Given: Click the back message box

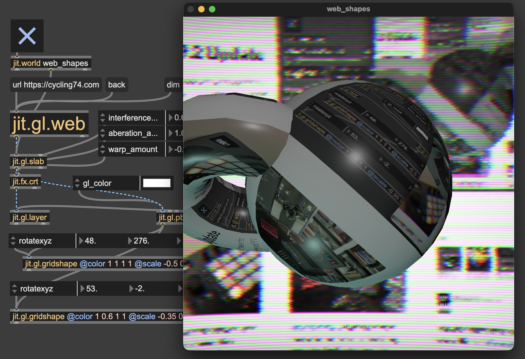Looking at the screenshot, I should tap(117, 85).
